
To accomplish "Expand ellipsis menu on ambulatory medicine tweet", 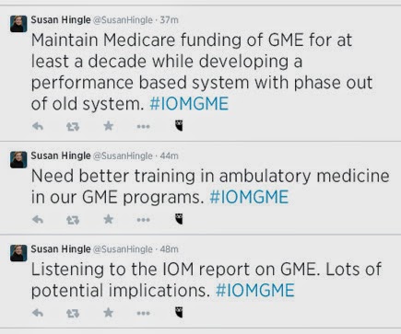I will click(143, 220).
